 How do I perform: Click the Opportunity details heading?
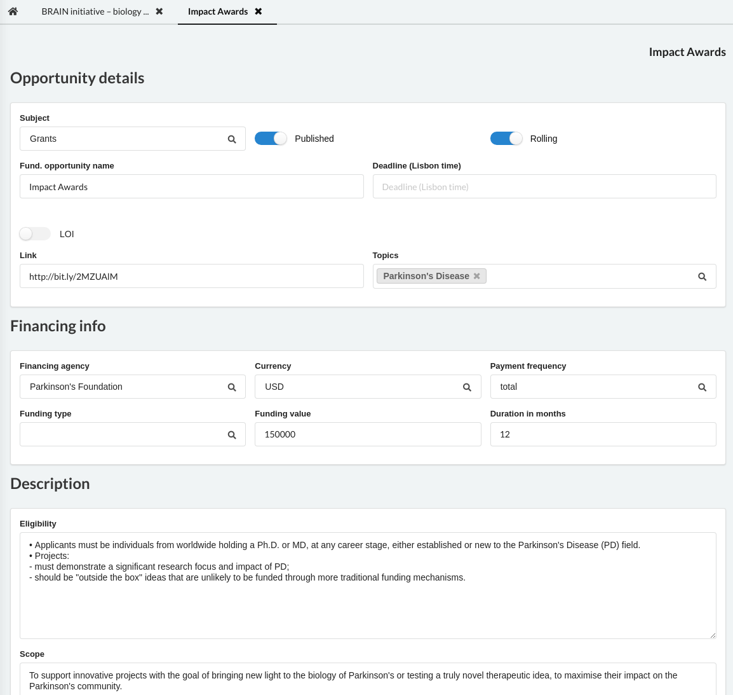(x=77, y=78)
